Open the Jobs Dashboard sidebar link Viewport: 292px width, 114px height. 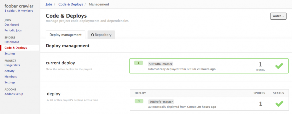point(12,25)
